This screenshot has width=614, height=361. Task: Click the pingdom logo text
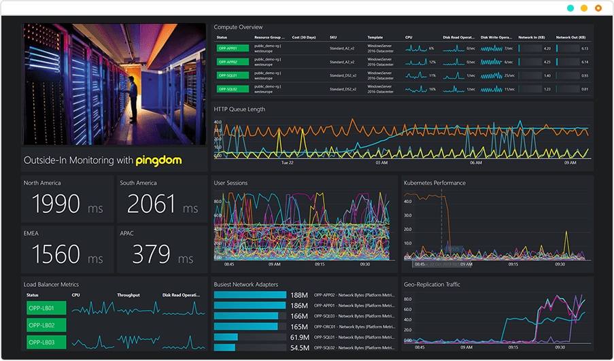(160, 161)
